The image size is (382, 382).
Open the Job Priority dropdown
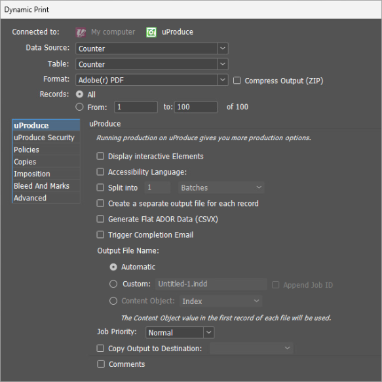pyautogui.click(x=180, y=333)
